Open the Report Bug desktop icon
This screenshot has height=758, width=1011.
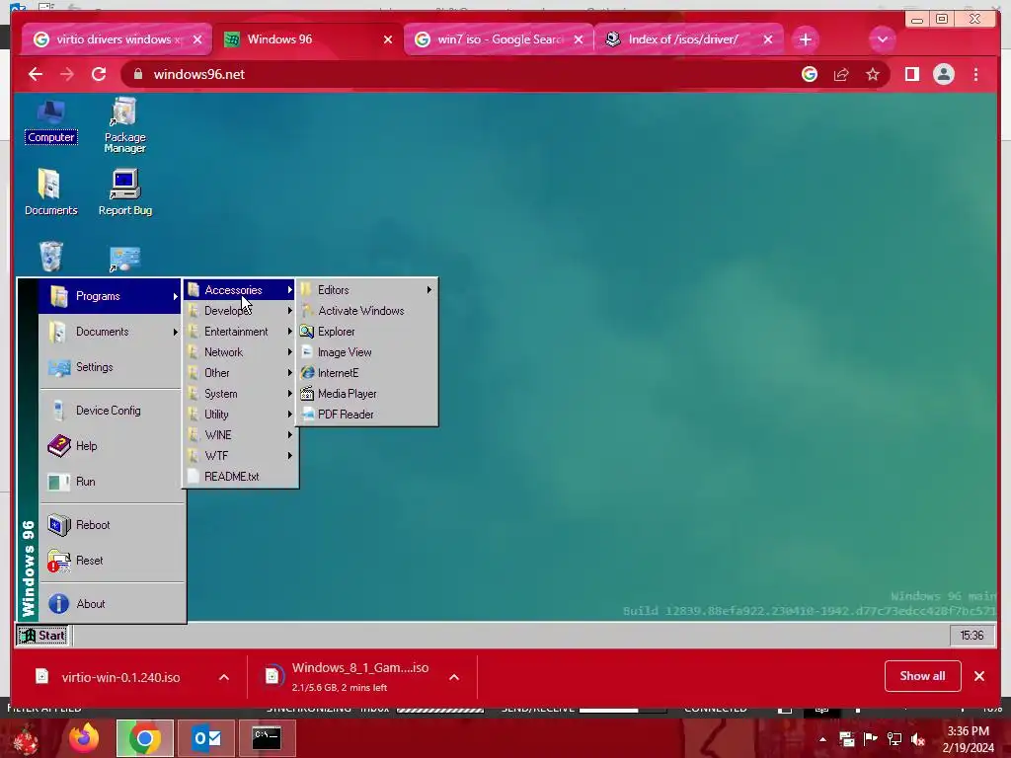[124, 192]
